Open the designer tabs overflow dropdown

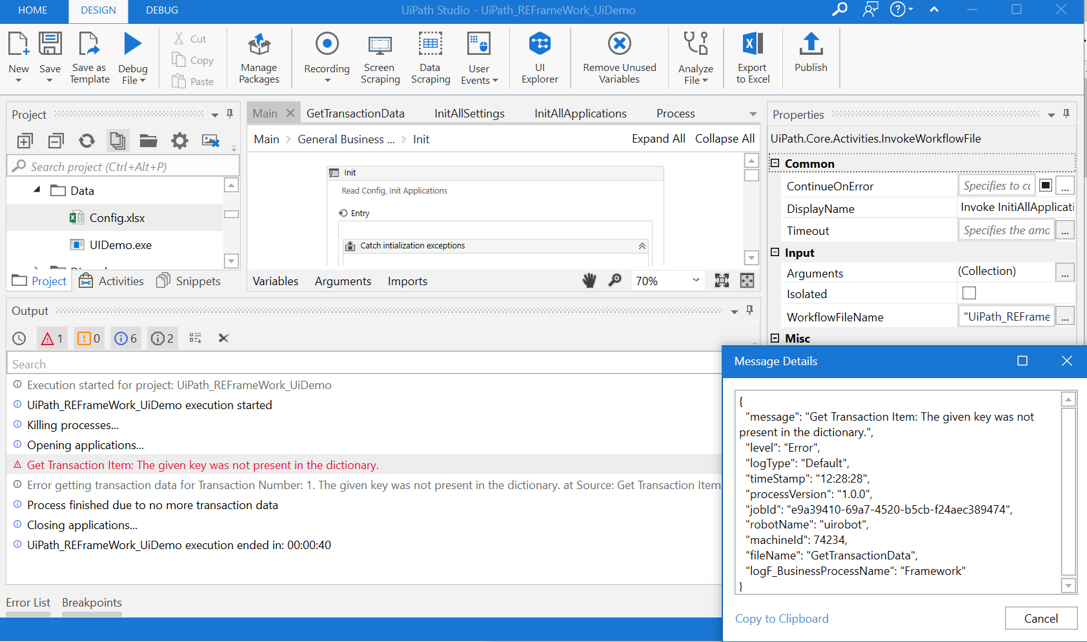(x=753, y=114)
